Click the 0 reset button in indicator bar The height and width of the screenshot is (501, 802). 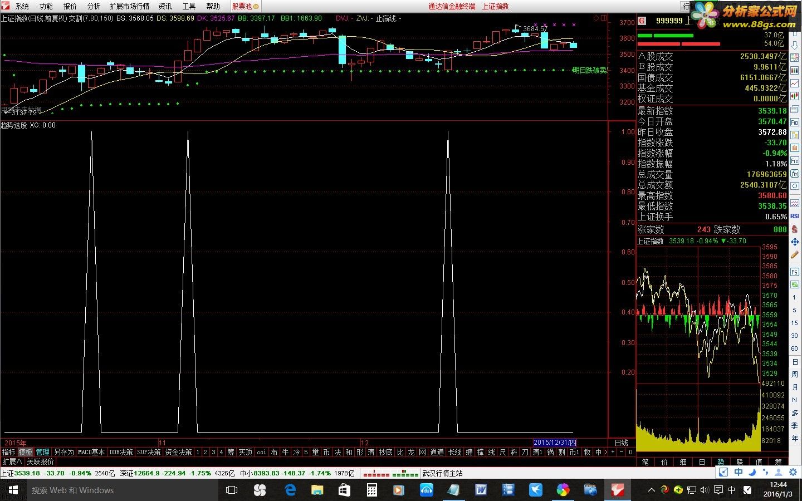pyautogui.click(x=630, y=452)
